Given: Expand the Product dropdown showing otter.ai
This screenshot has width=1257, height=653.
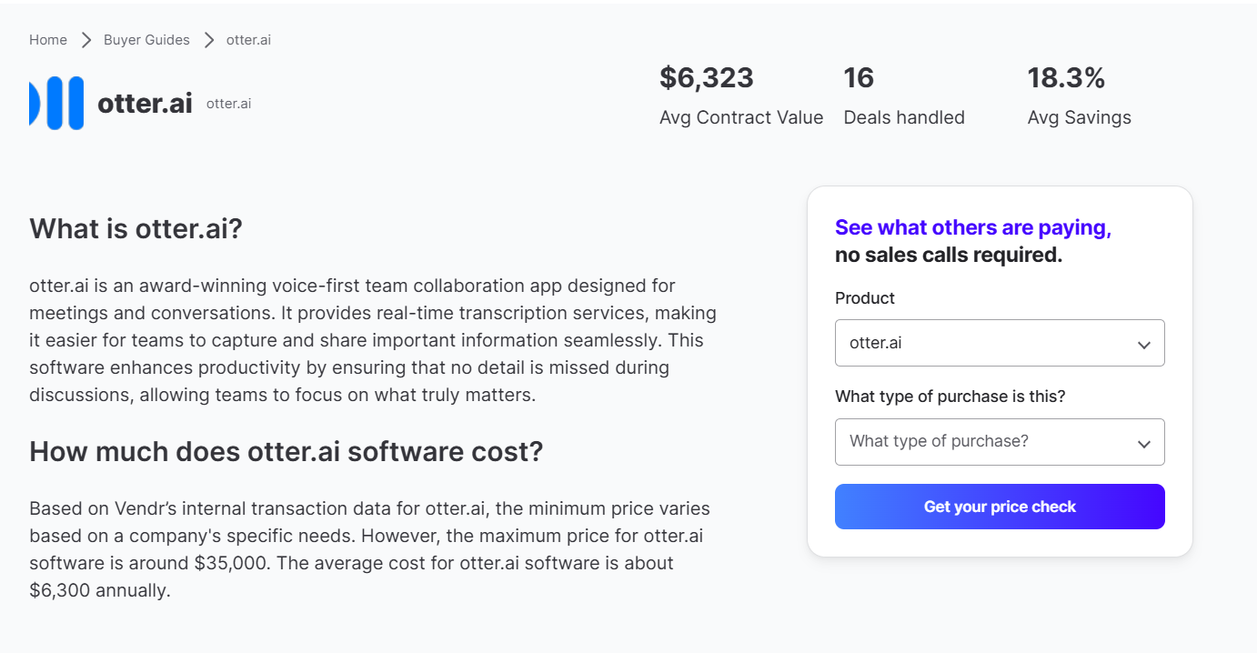Looking at the screenshot, I should click(1000, 343).
